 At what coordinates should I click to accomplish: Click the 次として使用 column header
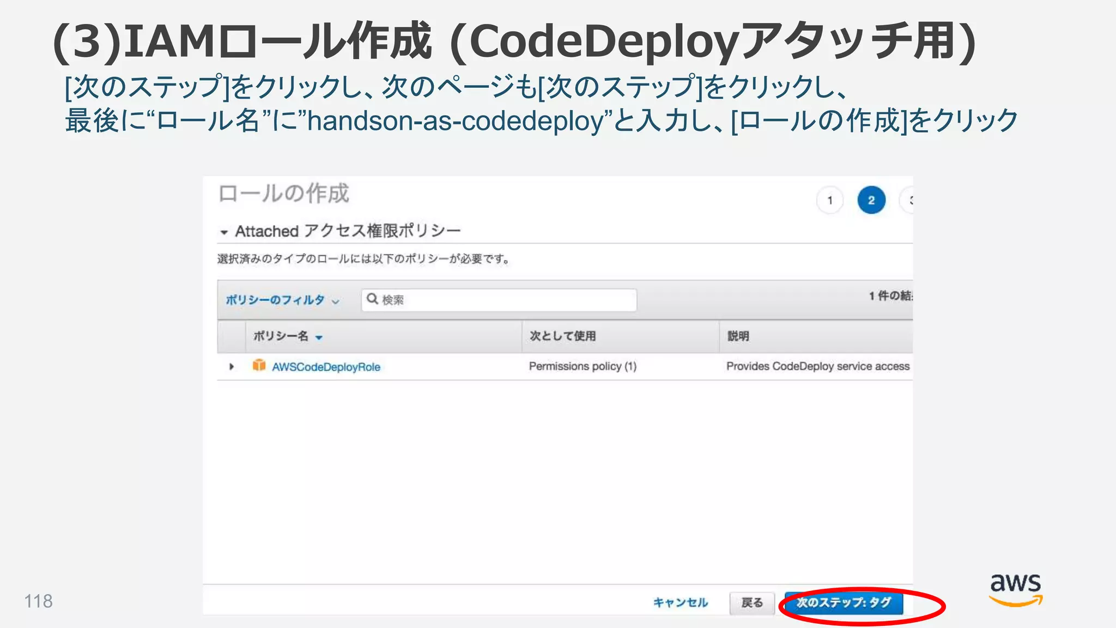563,336
